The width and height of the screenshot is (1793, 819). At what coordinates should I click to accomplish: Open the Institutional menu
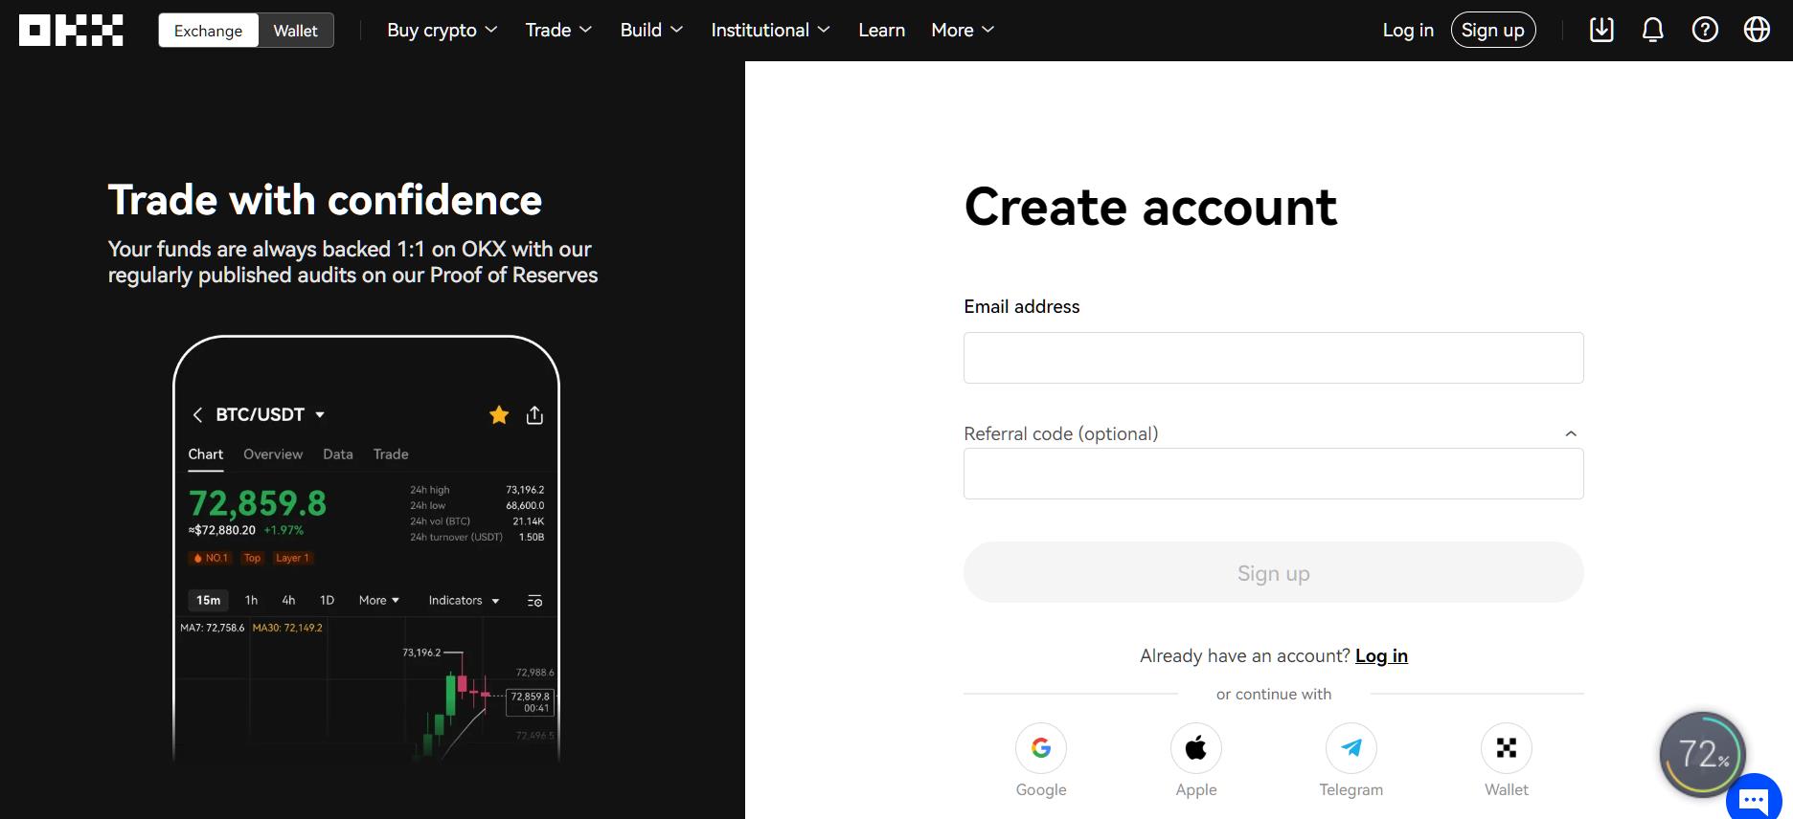(770, 30)
